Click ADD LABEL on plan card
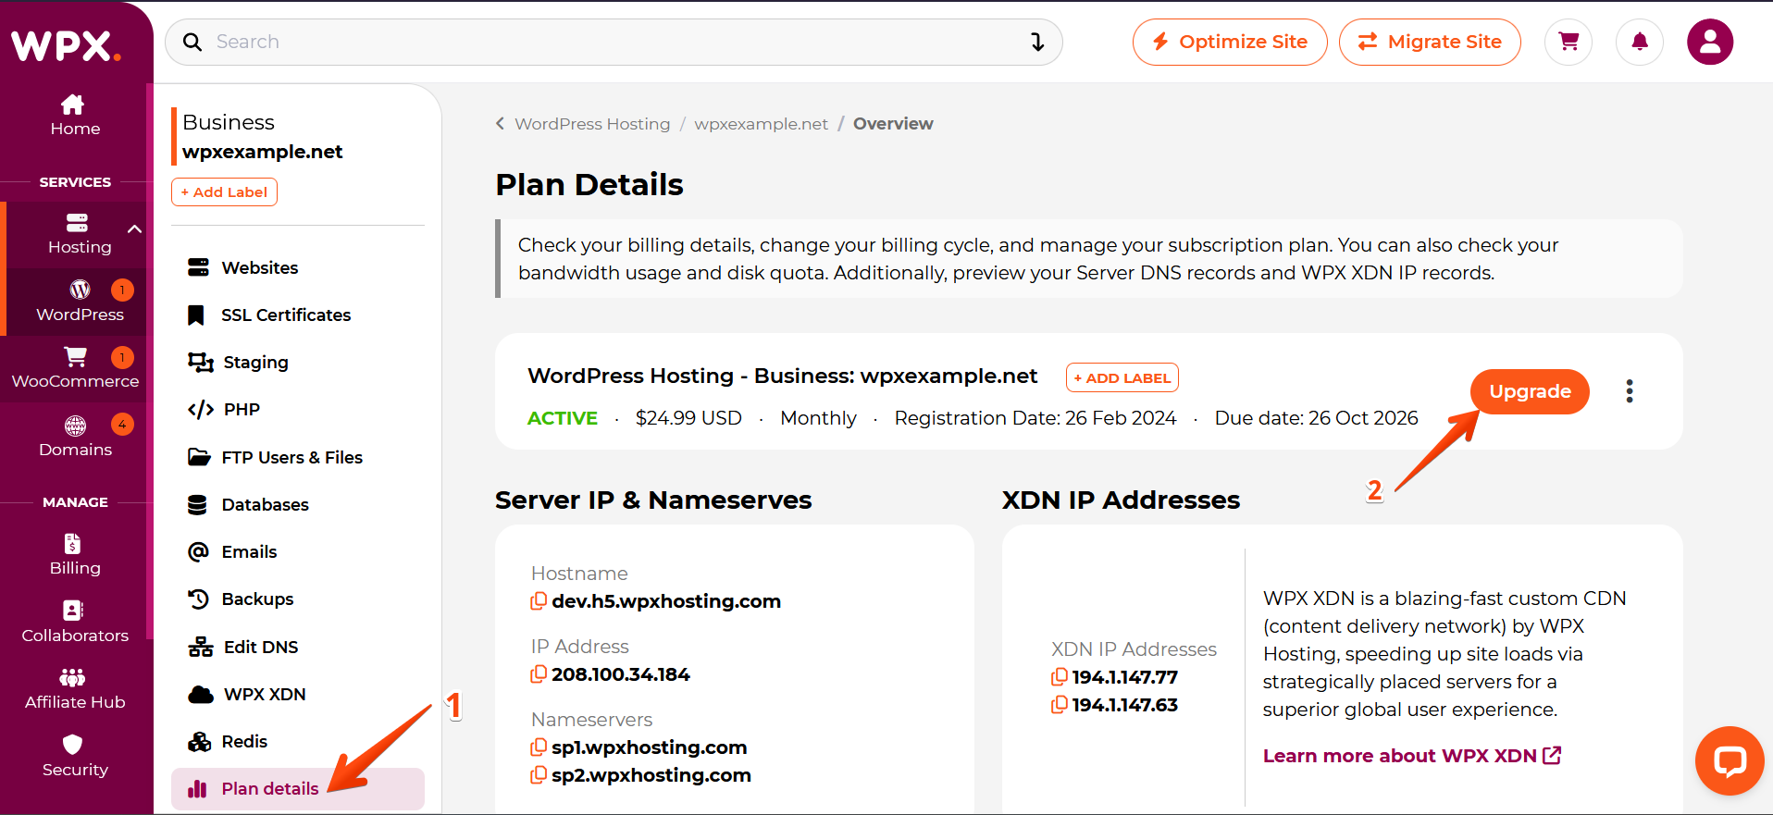Viewport: 1773px width, 815px height. coord(1122,377)
